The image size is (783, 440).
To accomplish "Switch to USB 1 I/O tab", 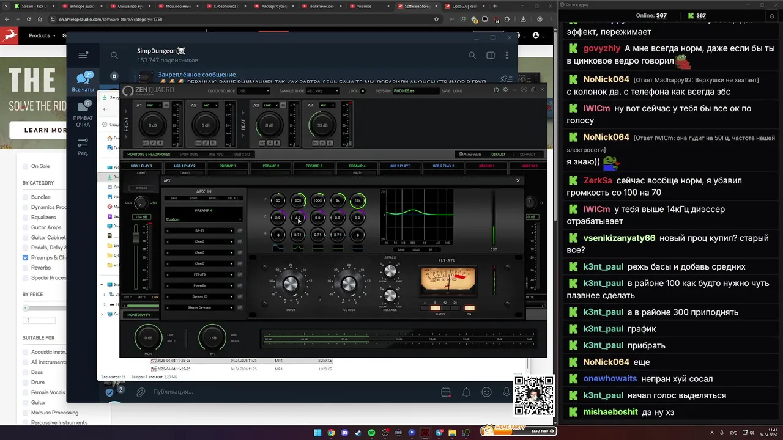I will (x=216, y=155).
